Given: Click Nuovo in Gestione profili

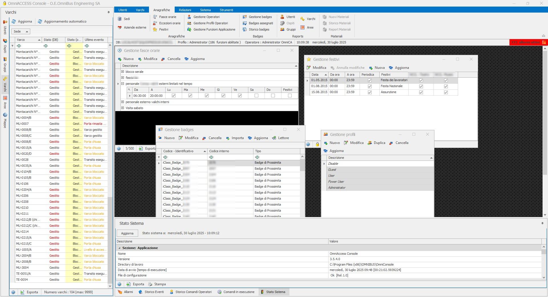Looking at the screenshot, I should (x=332, y=143).
